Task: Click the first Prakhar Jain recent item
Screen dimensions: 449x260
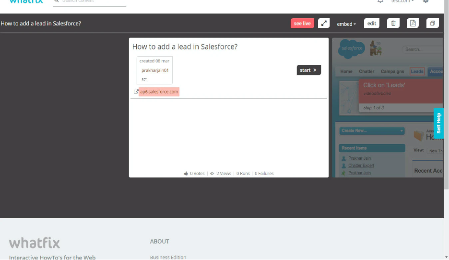Action: coord(359,158)
